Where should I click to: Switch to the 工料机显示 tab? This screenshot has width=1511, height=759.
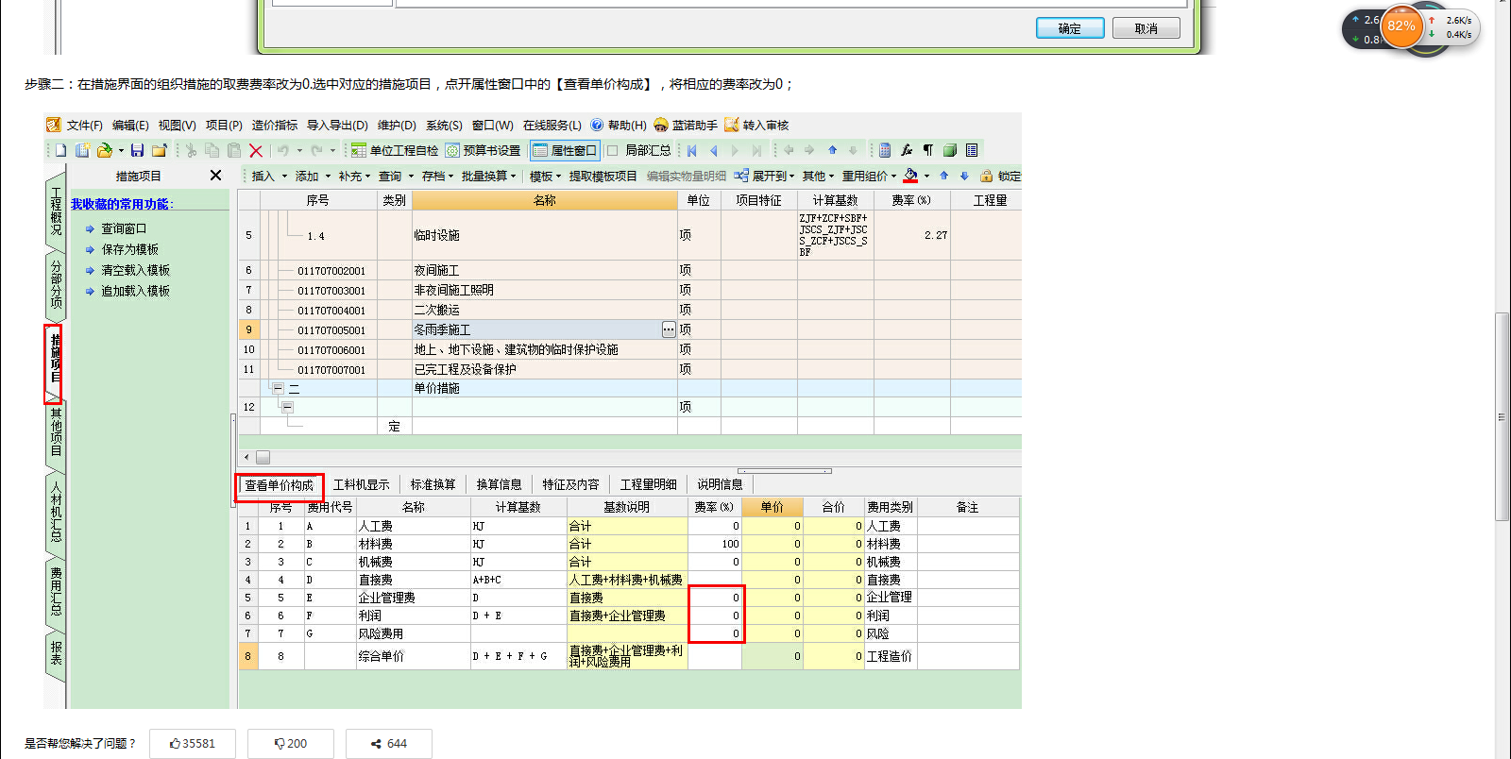pyautogui.click(x=361, y=484)
